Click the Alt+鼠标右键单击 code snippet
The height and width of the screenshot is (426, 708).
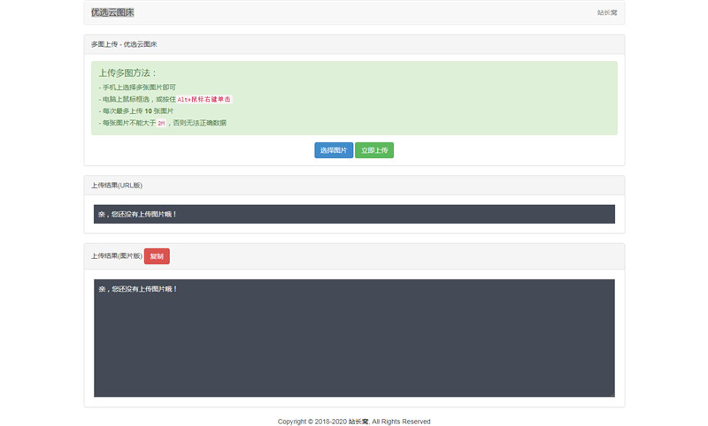coord(204,100)
